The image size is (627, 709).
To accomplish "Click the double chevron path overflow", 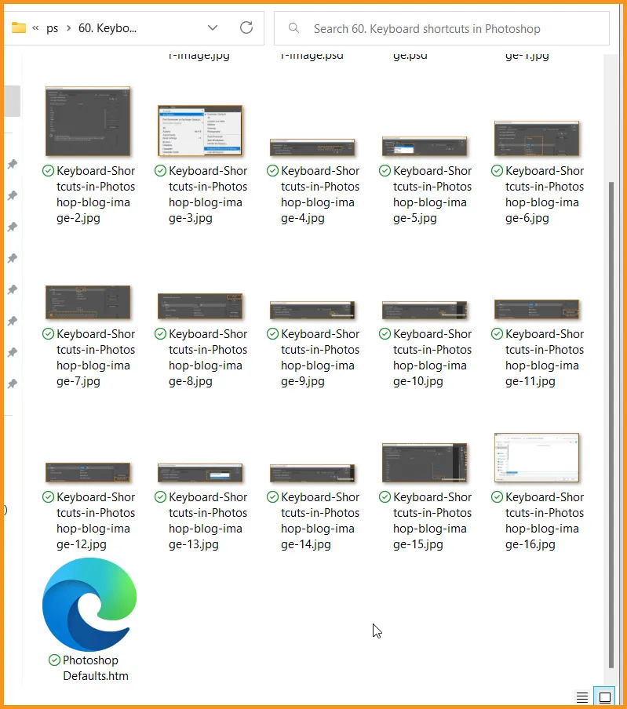I will tap(35, 28).
